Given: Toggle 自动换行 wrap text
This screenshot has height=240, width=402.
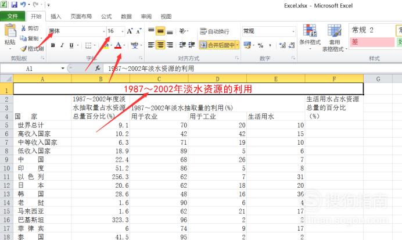Looking at the screenshot, I should click(x=214, y=31).
